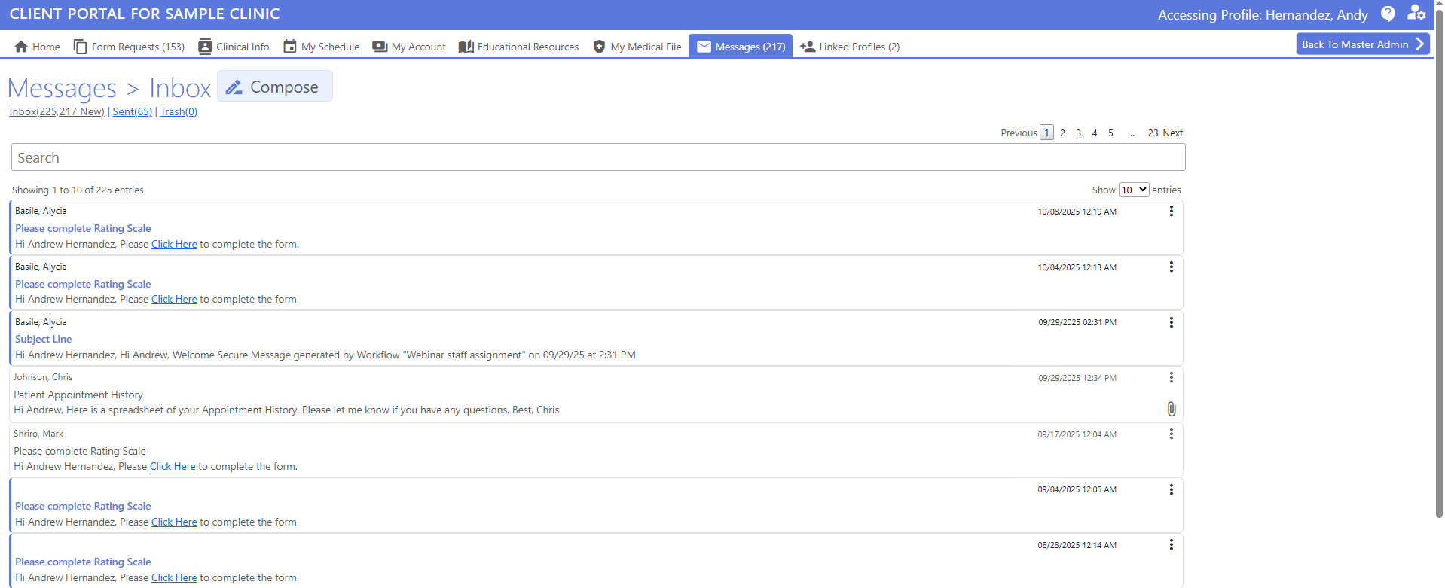Screen dimensions: 1445x588
Task: Click Click Here link in 08/28/2025 message
Action: pos(174,577)
